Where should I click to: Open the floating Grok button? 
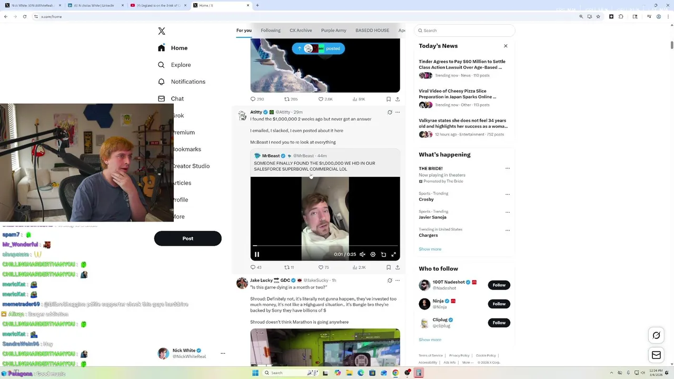(x=656, y=335)
